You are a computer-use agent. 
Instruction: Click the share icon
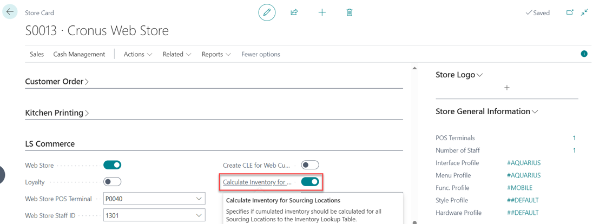pyautogui.click(x=294, y=12)
